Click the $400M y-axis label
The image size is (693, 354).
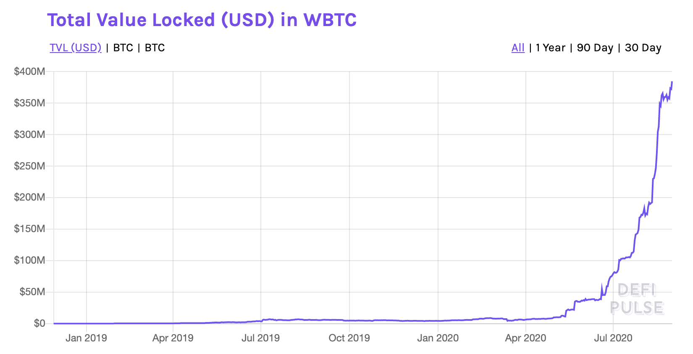(x=29, y=71)
